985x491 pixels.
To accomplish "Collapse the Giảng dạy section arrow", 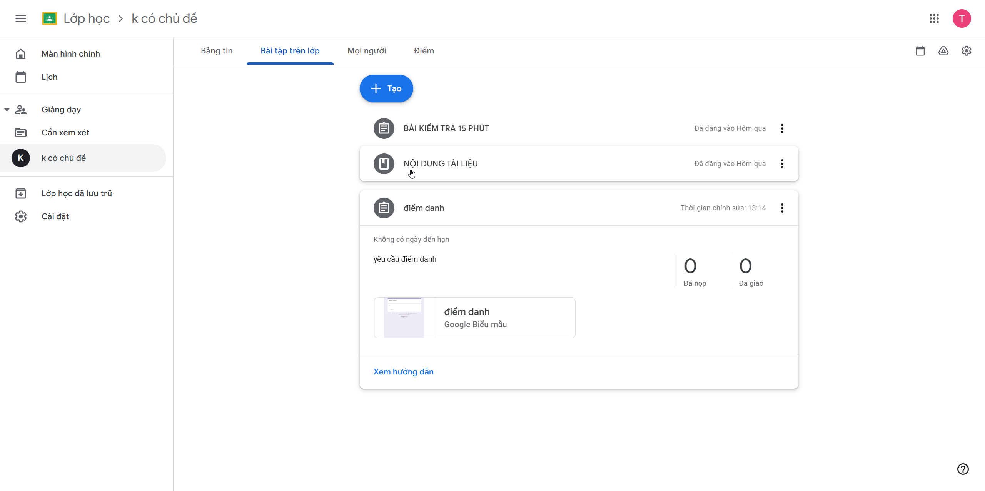I will pos(7,110).
